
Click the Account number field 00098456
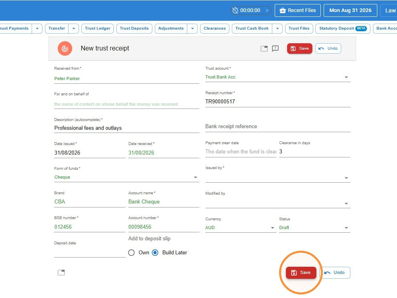164,227
